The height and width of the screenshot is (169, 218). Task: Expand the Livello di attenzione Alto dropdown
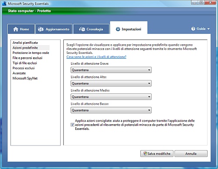[x=111, y=83]
